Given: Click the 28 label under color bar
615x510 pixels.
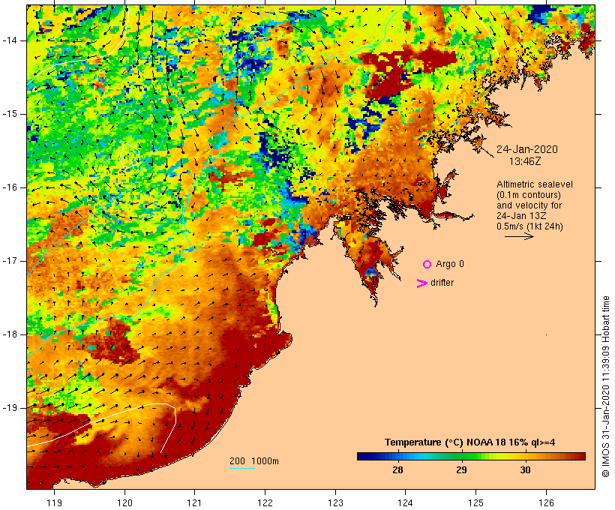Looking at the screenshot, I should click(397, 470).
